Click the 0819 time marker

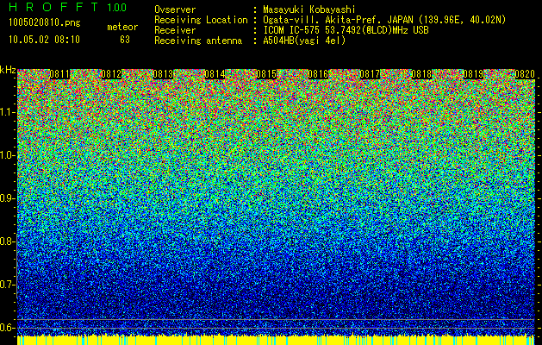point(473,74)
